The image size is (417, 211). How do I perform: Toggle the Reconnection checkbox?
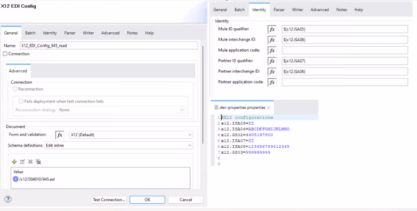15,89
